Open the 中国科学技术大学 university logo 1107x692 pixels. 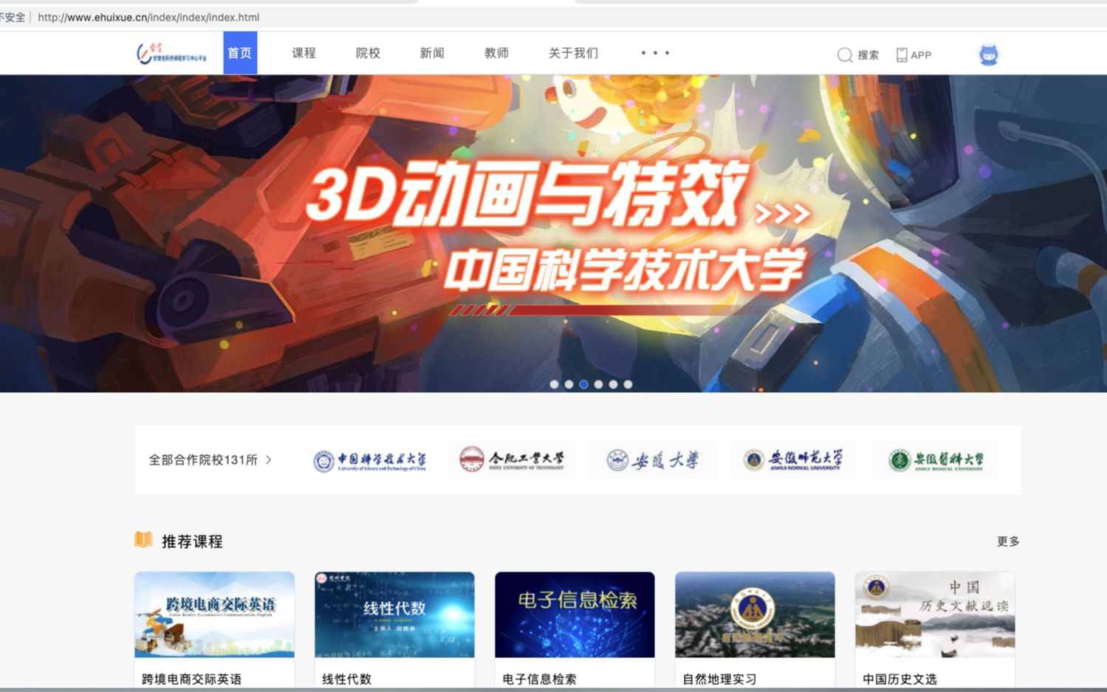pyautogui.click(x=369, y=460)
